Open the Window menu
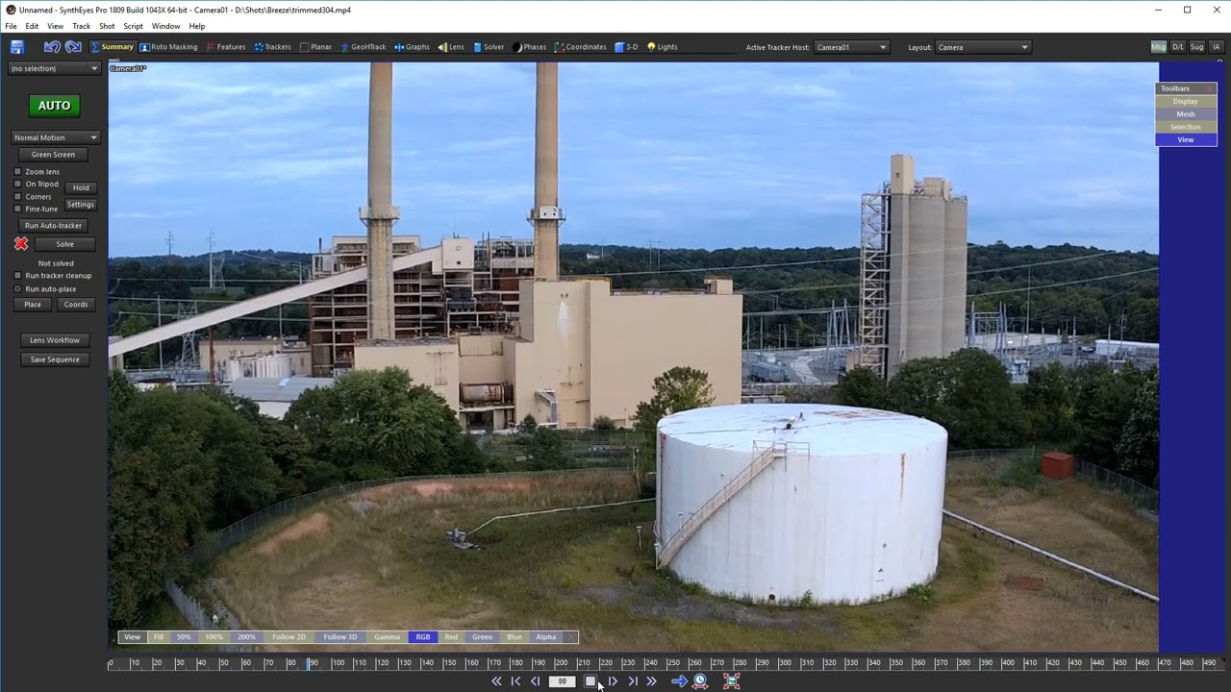This screenshot has width=1231, height=692. pyautogui.click(x=165, y=26)
